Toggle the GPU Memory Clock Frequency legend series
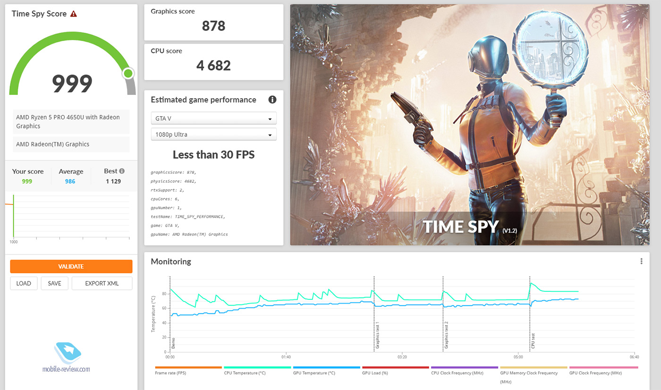 point(534,374)
